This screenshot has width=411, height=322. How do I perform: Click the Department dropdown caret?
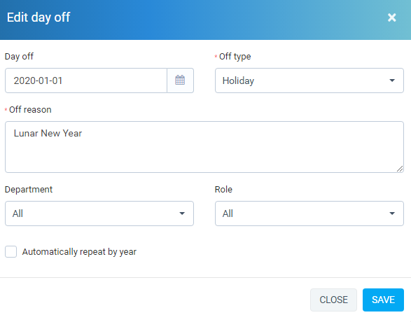[182, 213]
